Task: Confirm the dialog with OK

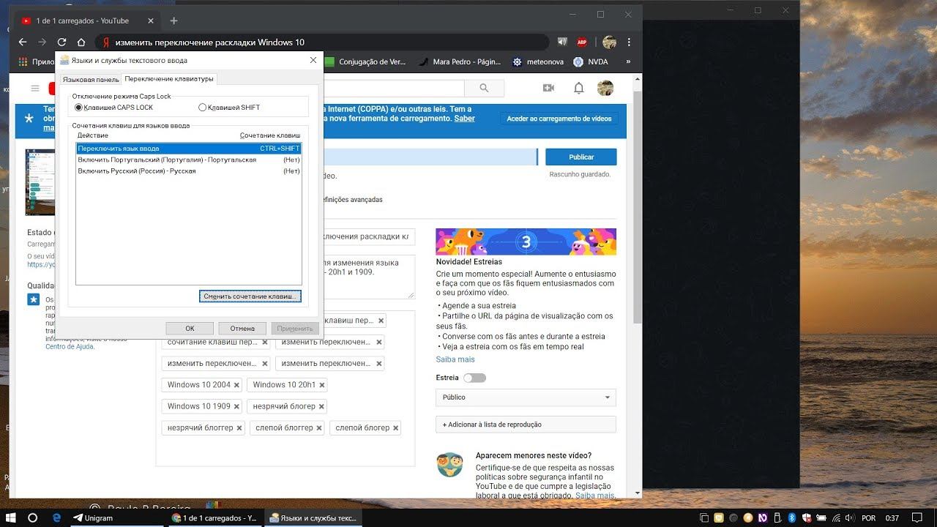Action: tap(190, 329)
